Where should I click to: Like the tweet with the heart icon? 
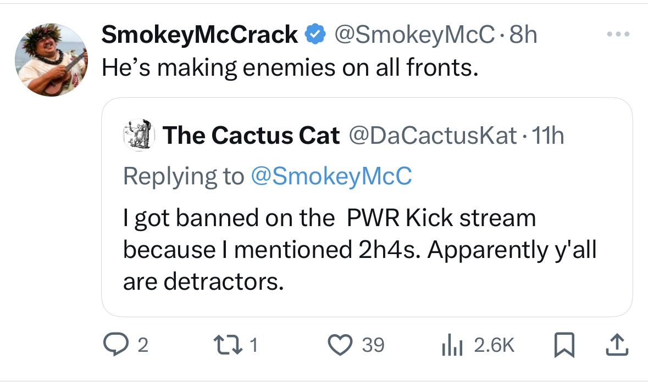(x=340, y=345)
